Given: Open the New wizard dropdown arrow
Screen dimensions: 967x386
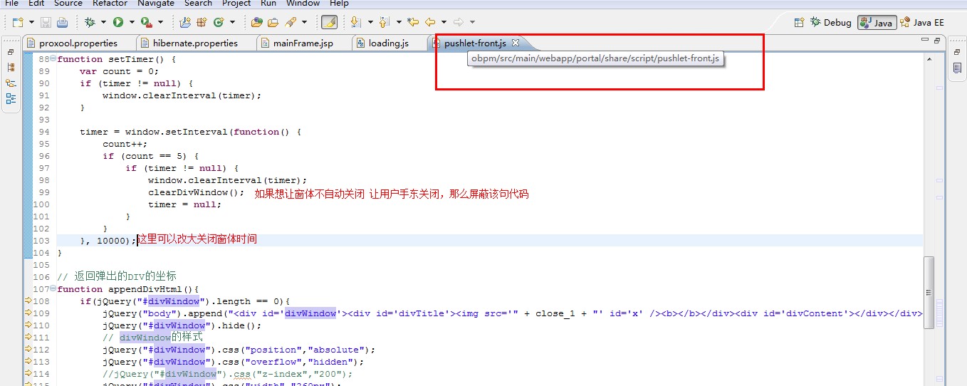Looking at the screenshot, I should [x=31, y=23].
